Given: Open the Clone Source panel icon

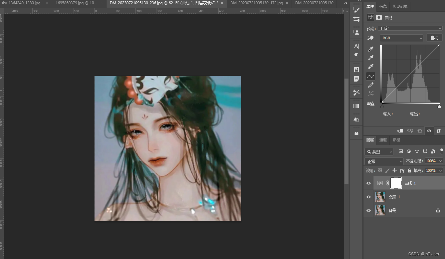Looking at the screenshot, I should (x=356, y=33).
